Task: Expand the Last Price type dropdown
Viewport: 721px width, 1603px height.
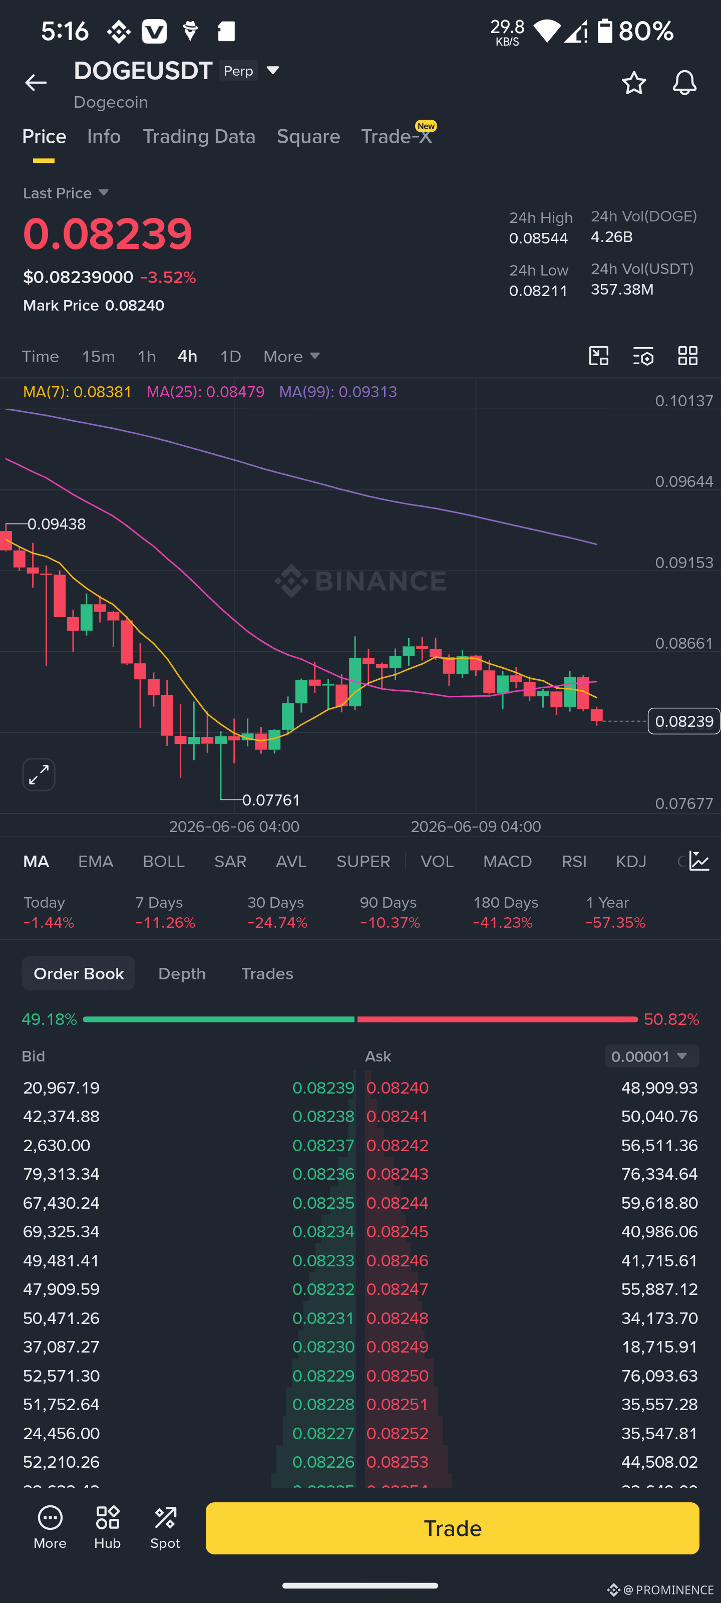Action: click(x=66, y=193)
